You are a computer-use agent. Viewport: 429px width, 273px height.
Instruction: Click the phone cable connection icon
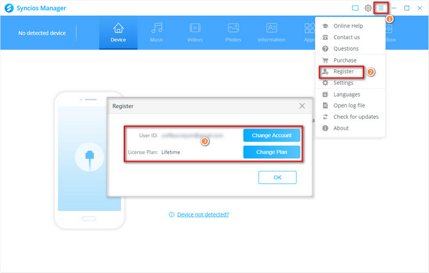click(x=89, y=157)
